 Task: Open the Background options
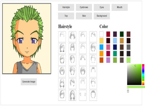102,16
